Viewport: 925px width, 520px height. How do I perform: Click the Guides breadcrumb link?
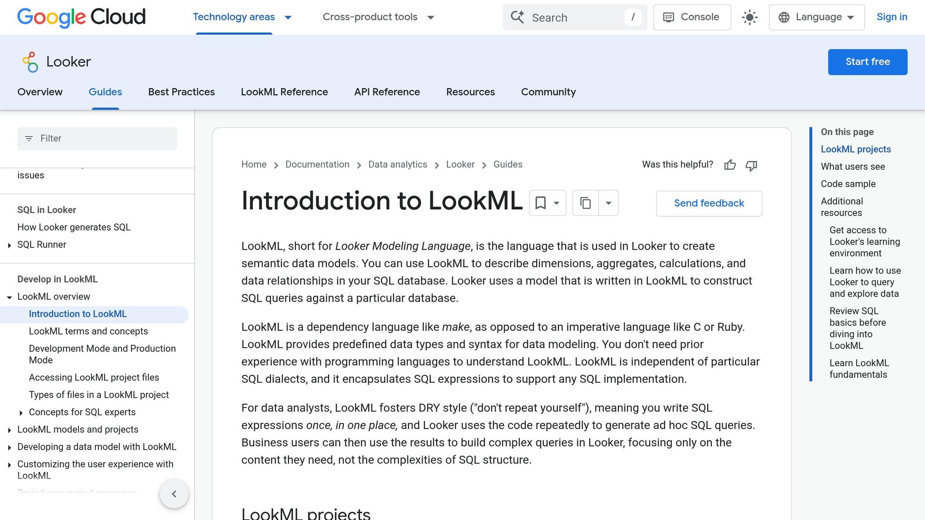508,165
